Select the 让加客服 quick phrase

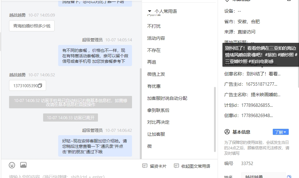click(x=156, y=134)
